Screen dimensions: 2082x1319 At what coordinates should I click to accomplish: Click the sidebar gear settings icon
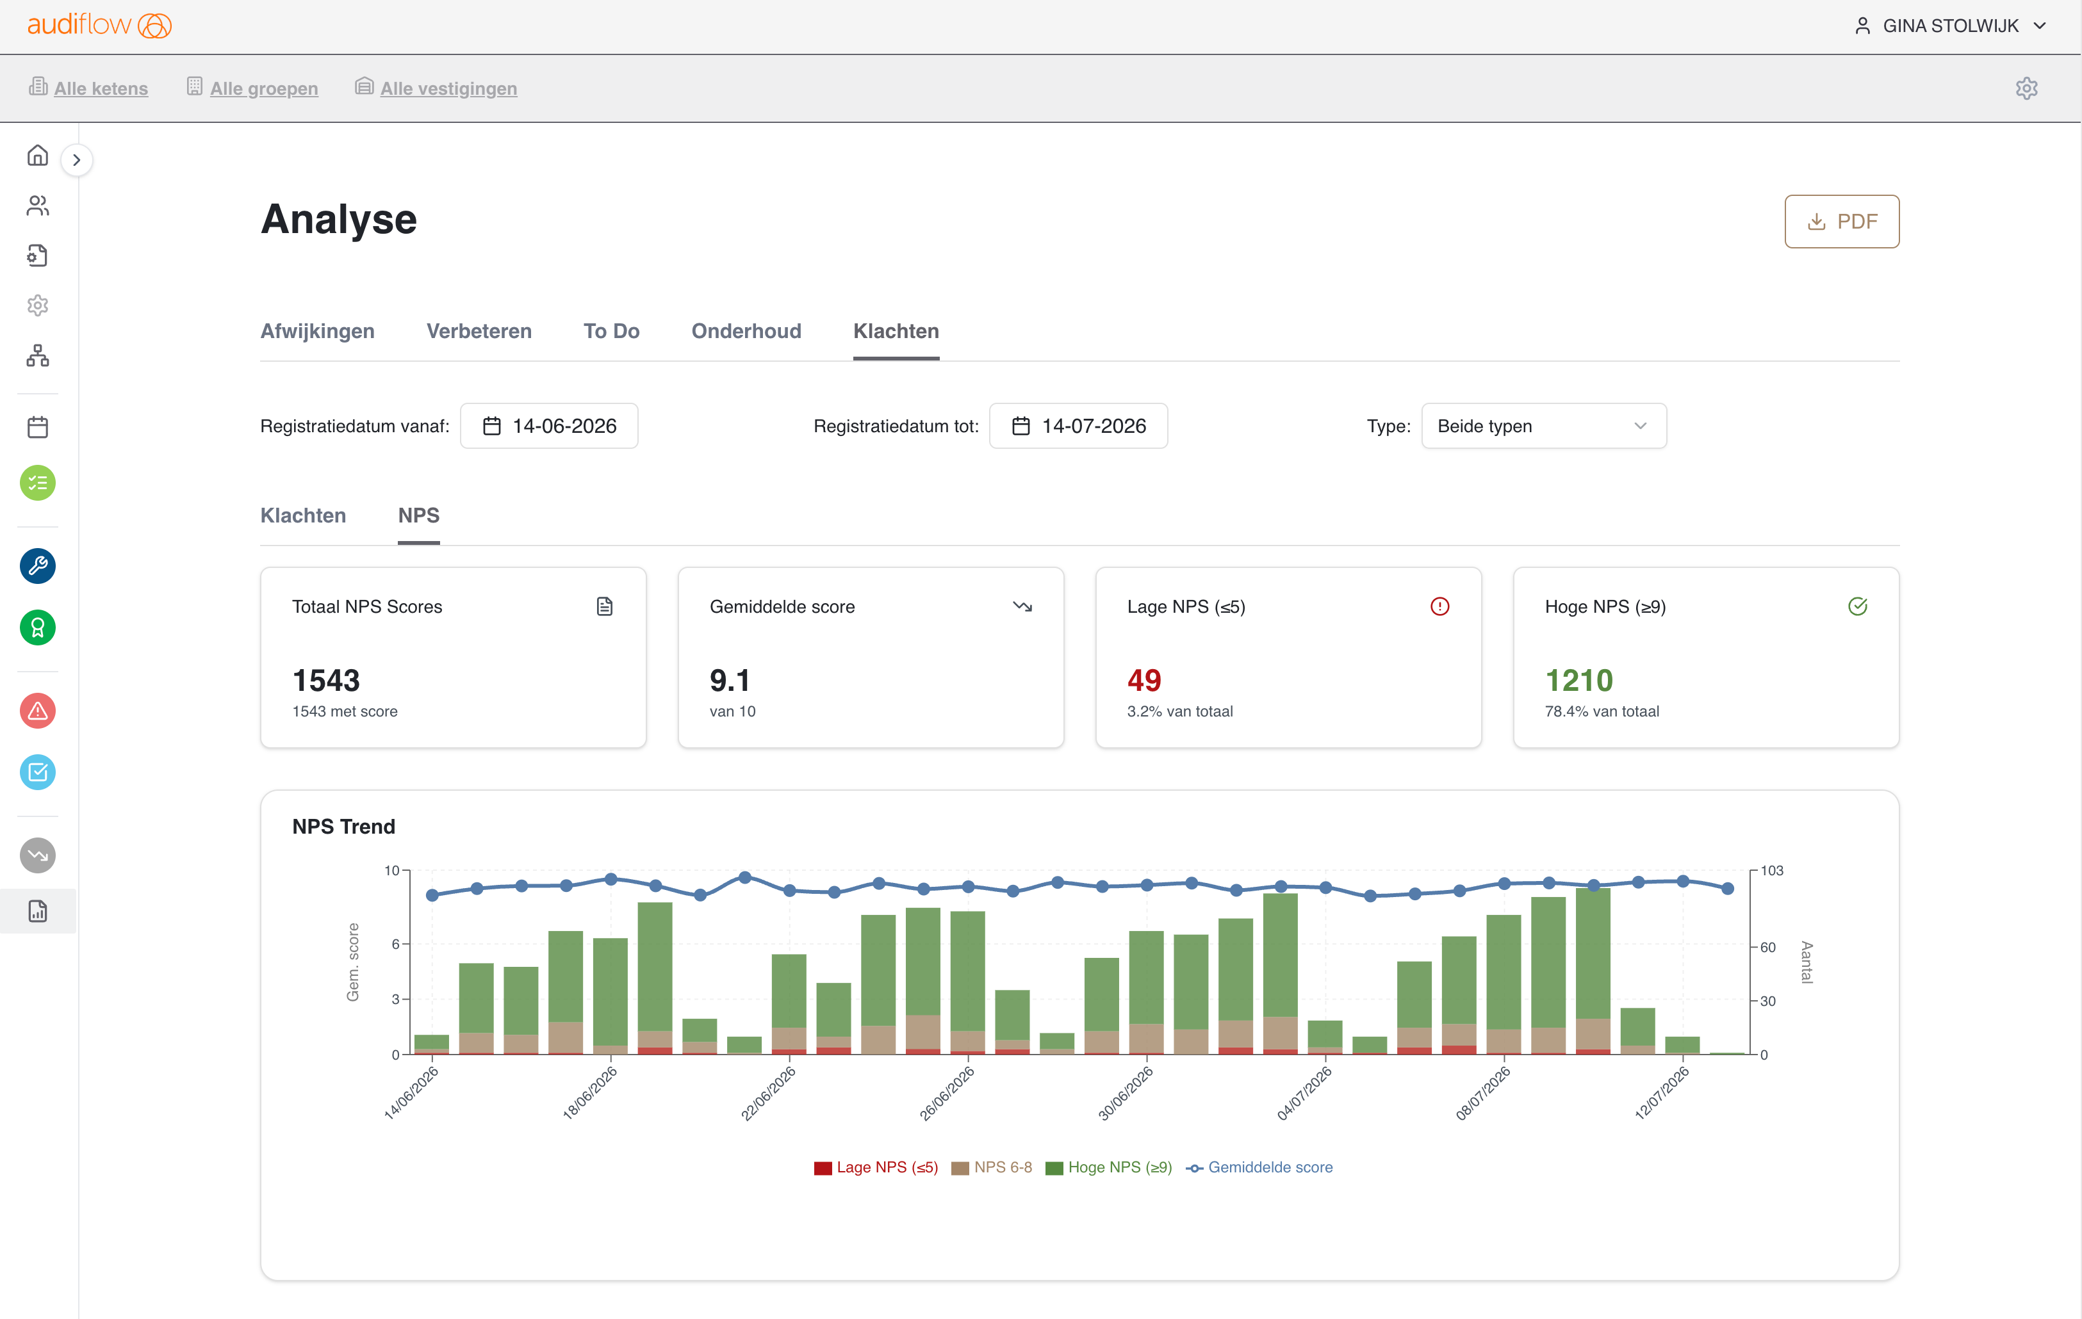tap(37, 305)
